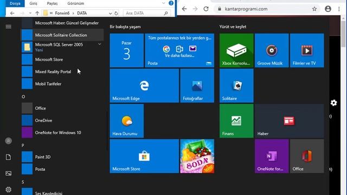Expand the File Explorer ribbon chevron
This screenshot has height=195, width=347.
(164, 3)
